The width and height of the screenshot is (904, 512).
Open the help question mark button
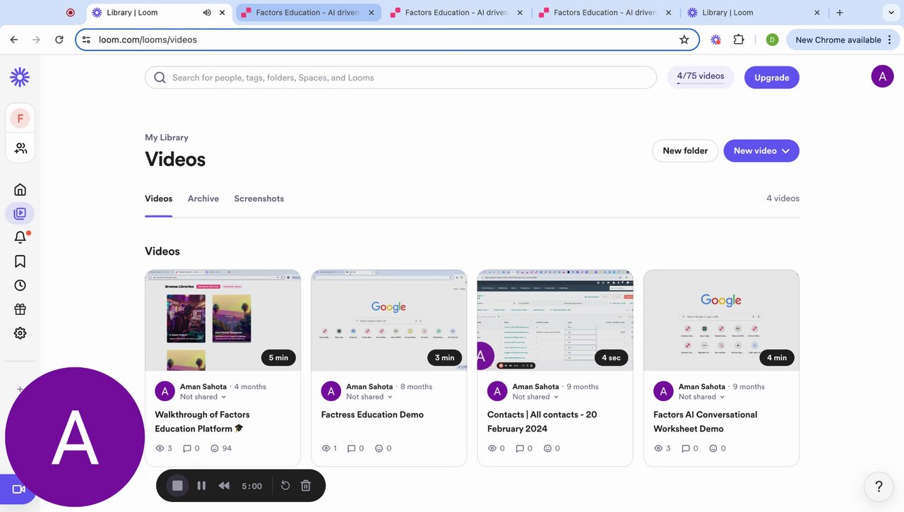tap(879, 487)
